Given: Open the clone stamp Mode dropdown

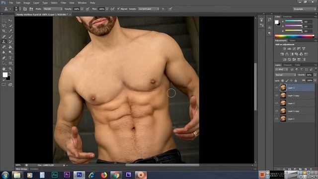Looking at the screenshot, I should (53, 9).
